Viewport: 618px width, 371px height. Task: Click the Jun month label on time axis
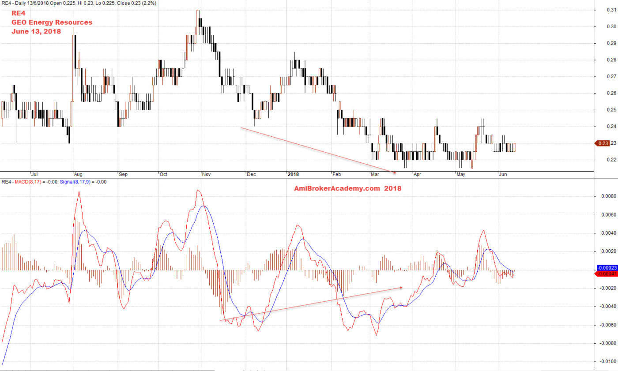click(x=503, y=174)
